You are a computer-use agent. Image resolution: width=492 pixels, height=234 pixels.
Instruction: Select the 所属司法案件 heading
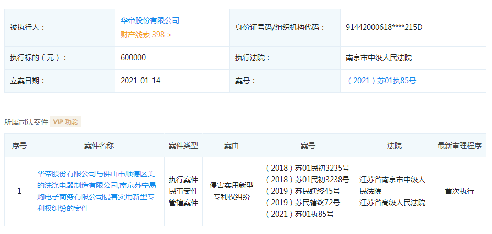(26, 121)
